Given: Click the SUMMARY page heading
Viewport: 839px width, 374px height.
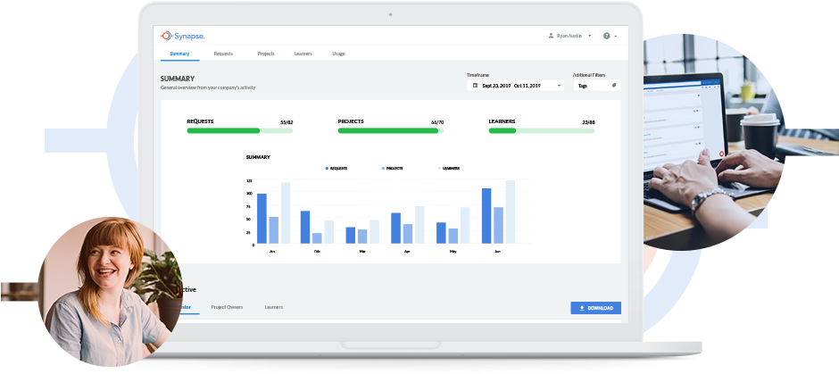Looking at the screenshot, I should [x=178, y=79].
